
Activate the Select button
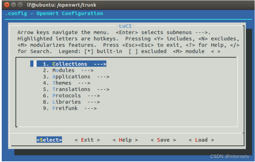(49, 140)
